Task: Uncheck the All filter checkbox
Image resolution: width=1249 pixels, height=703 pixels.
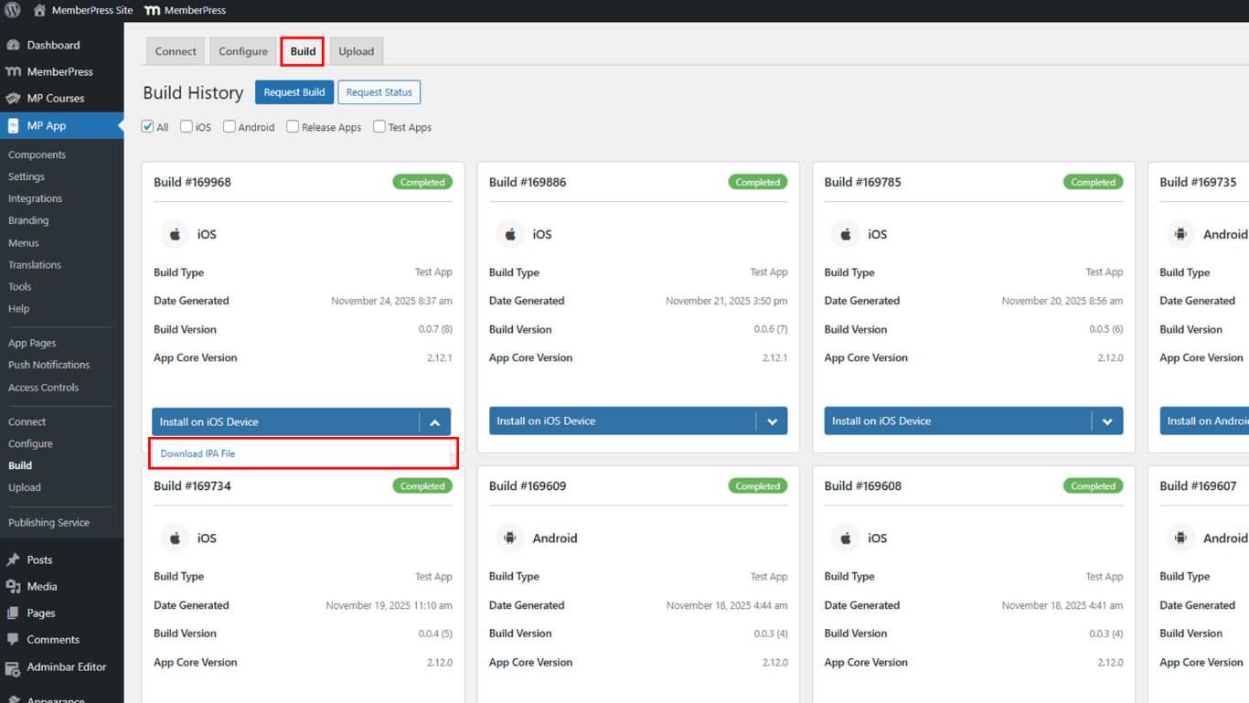Action: tap(147, 127)
